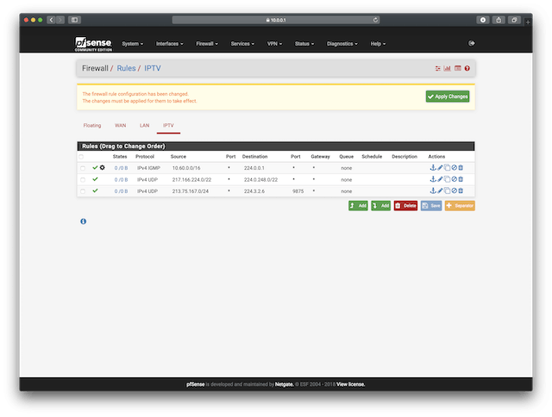Click the logout icon in the navbar
This screenshot has height=417, width=552.
472,43
